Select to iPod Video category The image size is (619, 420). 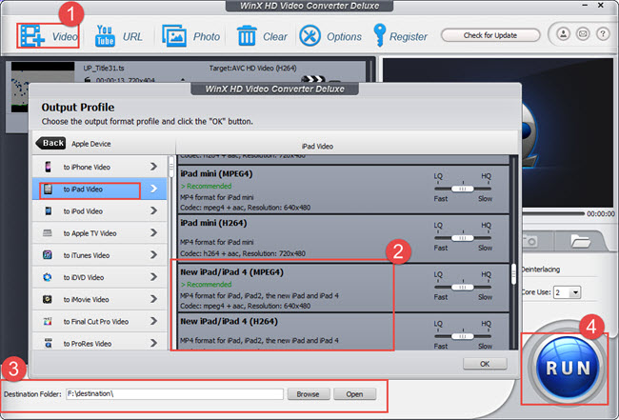pyautogui.click(x=99, y=210)
